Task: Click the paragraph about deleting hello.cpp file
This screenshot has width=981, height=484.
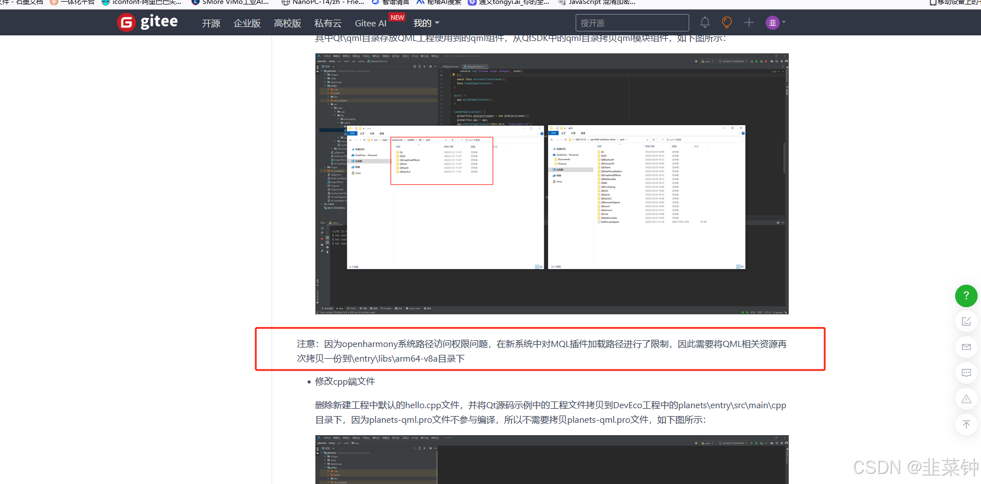Action: pos(551,413)
